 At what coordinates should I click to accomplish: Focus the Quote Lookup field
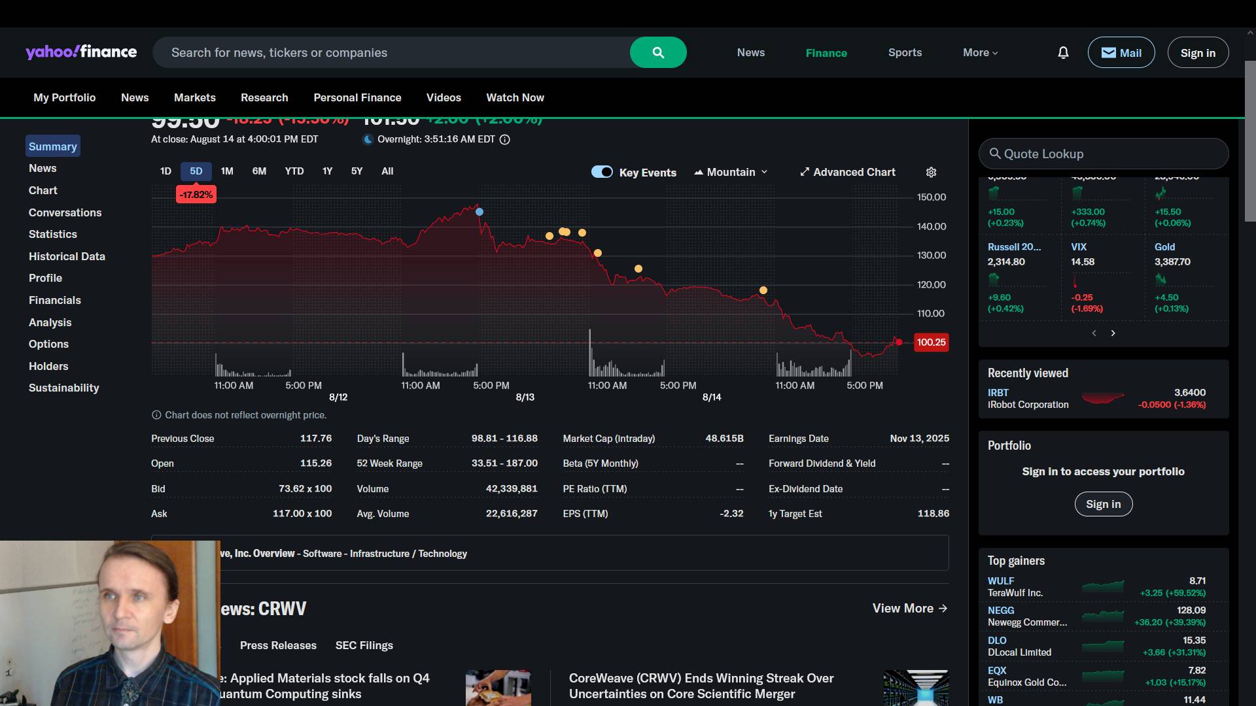tap(1104, 154)
